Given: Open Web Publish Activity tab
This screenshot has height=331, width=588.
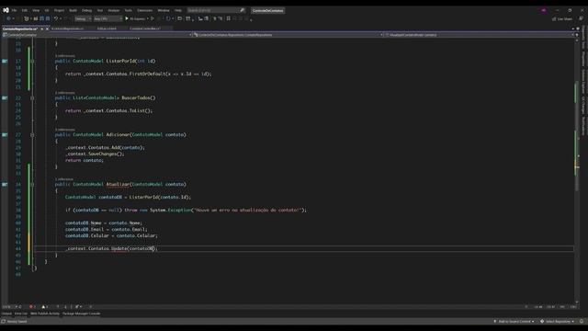Looking at the screenshot, I should pos(45,314).
